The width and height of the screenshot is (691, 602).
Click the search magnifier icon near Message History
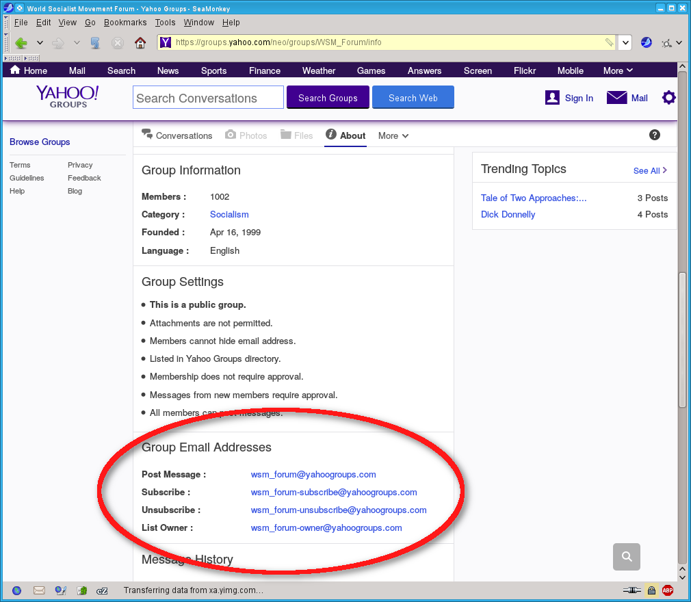pos(626,557)
